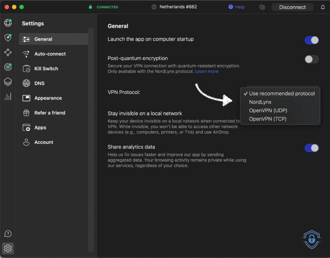
Task: Open Apps settings label
Action: (x=40, y=128)
